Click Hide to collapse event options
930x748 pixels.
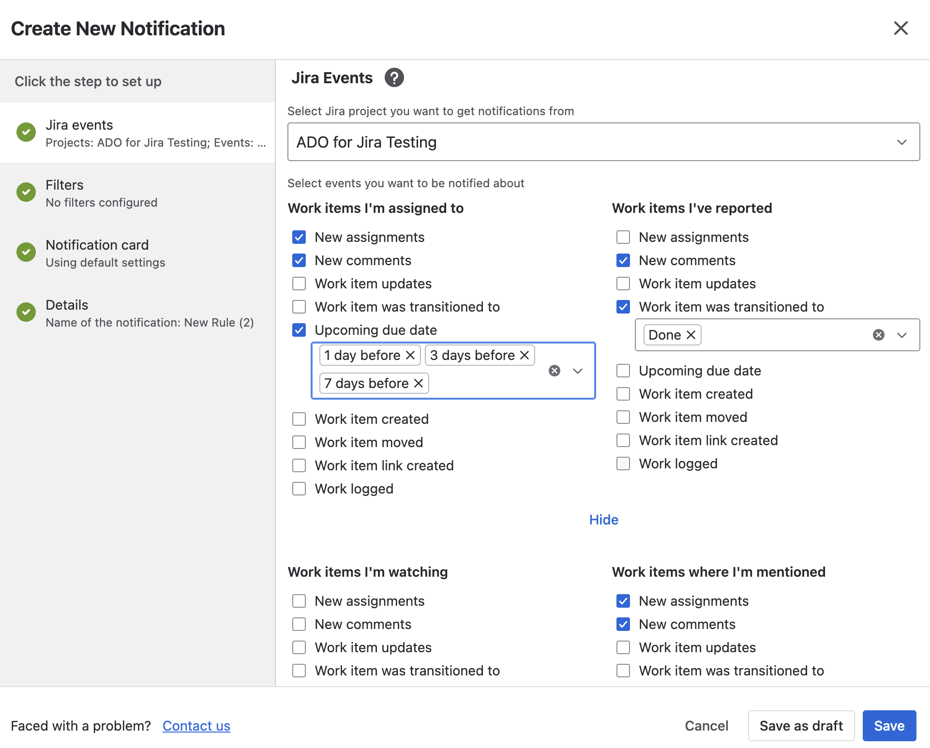click(x=604, y=520)
